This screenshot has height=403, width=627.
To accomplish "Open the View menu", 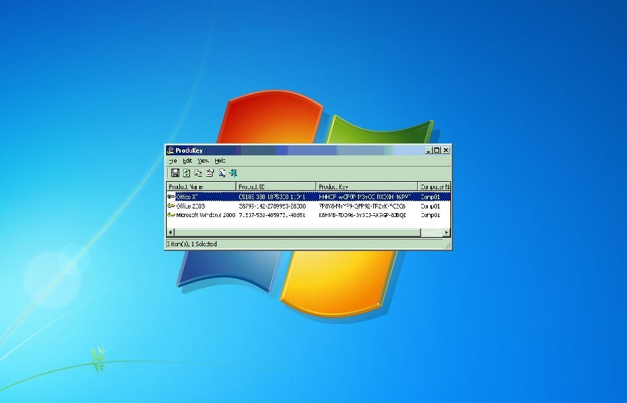I will click(203, 161).
